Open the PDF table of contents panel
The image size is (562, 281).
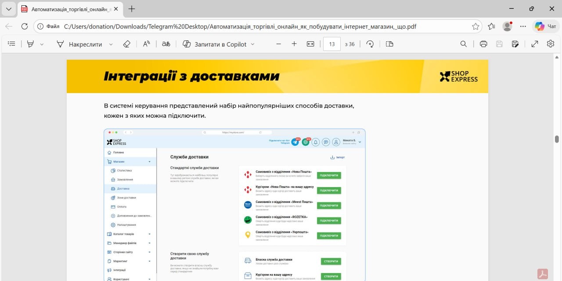pos(11,44)
